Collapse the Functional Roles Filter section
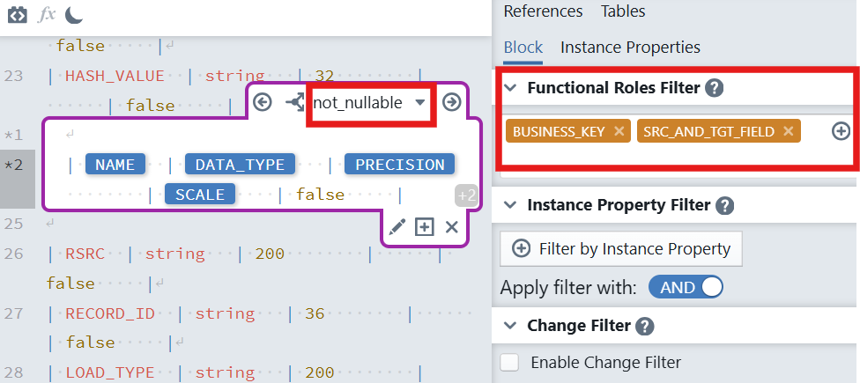 pos(510,88)
